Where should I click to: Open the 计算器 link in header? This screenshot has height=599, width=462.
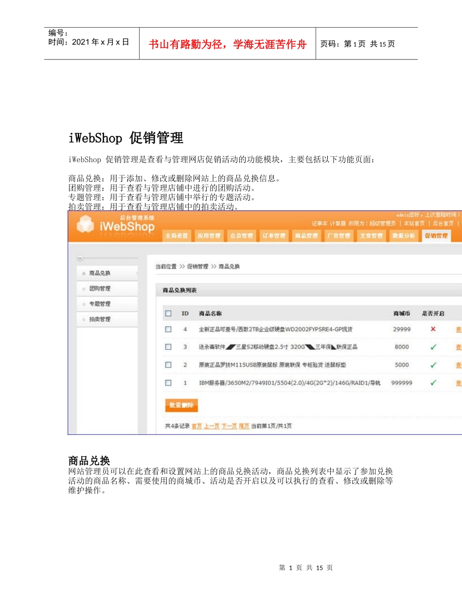point(338,223)
